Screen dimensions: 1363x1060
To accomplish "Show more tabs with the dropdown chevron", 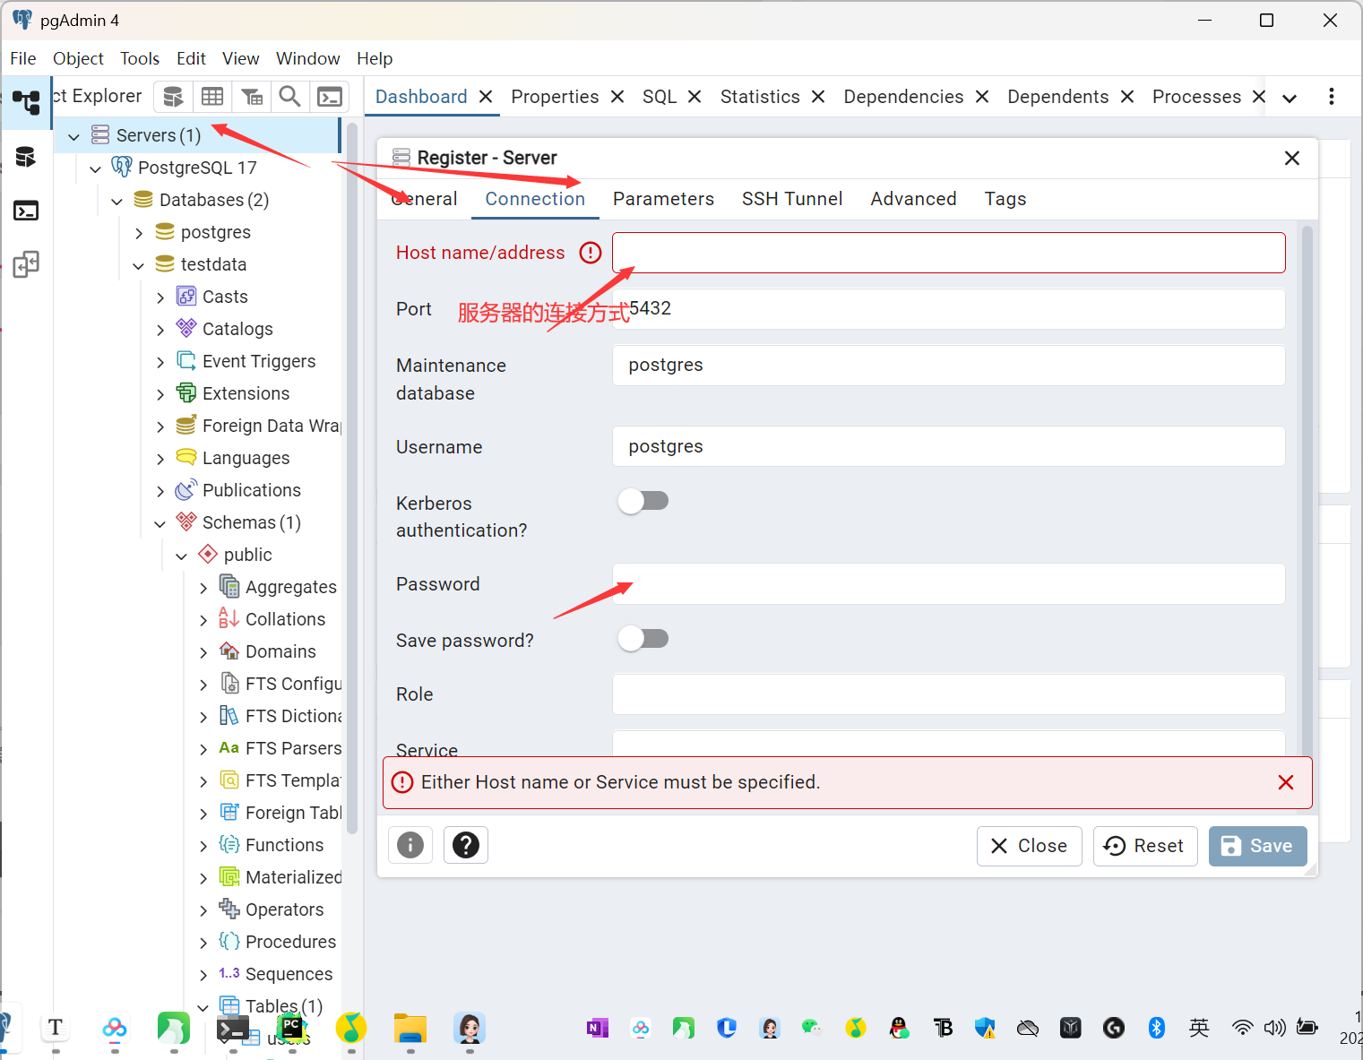I will pos(1290,98).
